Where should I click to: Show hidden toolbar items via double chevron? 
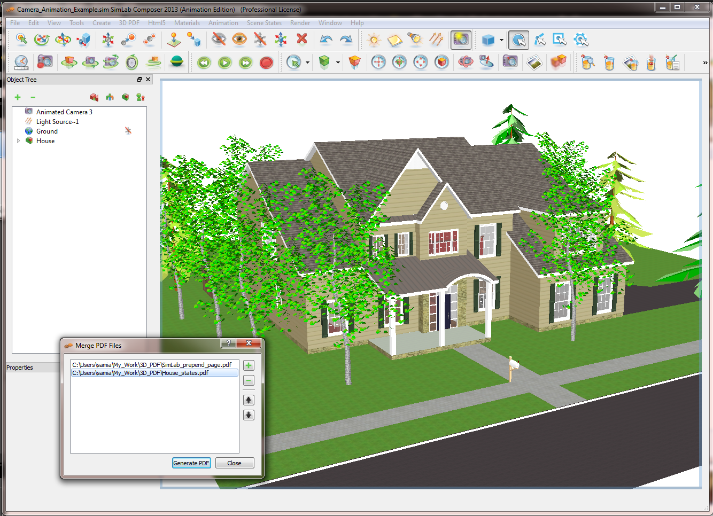click(705, 63)
